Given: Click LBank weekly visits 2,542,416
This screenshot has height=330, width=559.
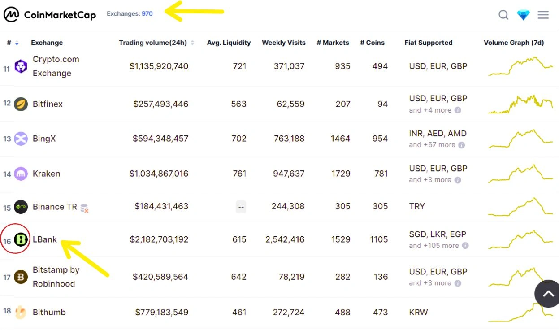Looking at the screenshot, I should pyautogui.click(x=285, y=239).
